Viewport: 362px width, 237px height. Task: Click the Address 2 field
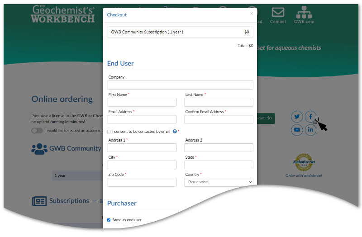point(219,148)
